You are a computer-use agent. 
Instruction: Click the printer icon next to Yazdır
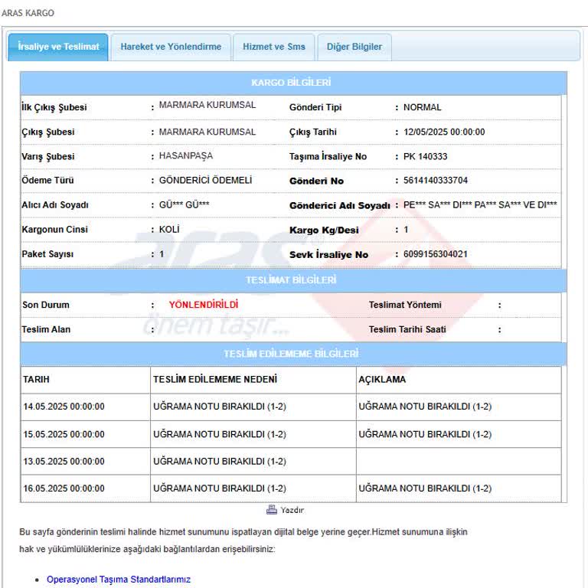point(271,510)
